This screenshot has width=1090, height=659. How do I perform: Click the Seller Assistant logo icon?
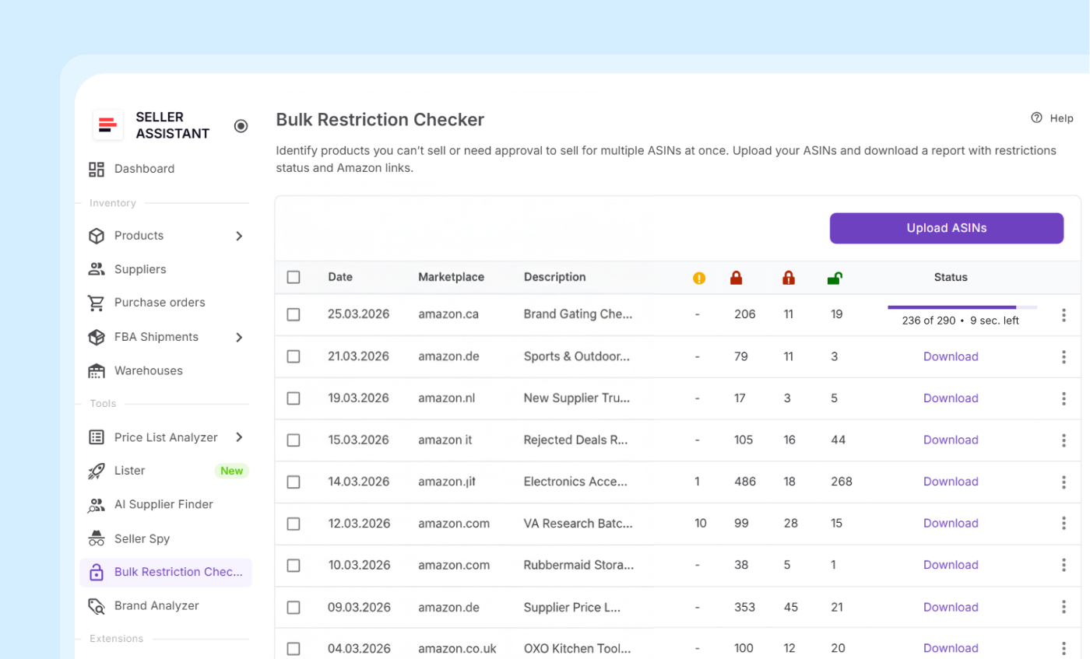click(x=108, y=125)
